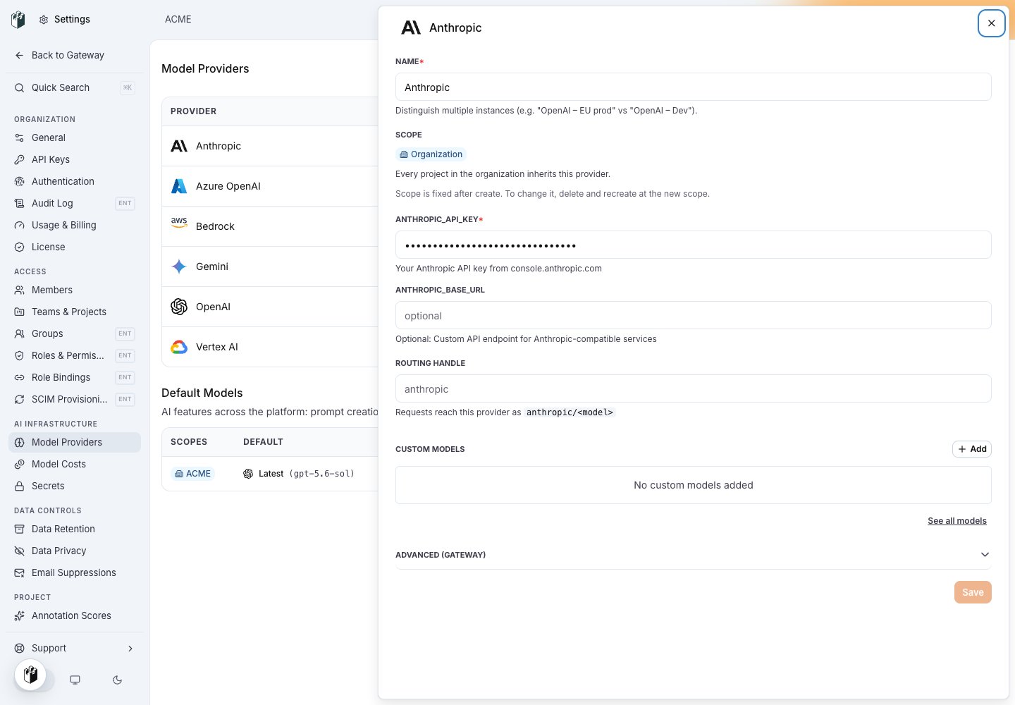Click the Latest (gpt-5.6-sol) default model

(x=298, y=474)
